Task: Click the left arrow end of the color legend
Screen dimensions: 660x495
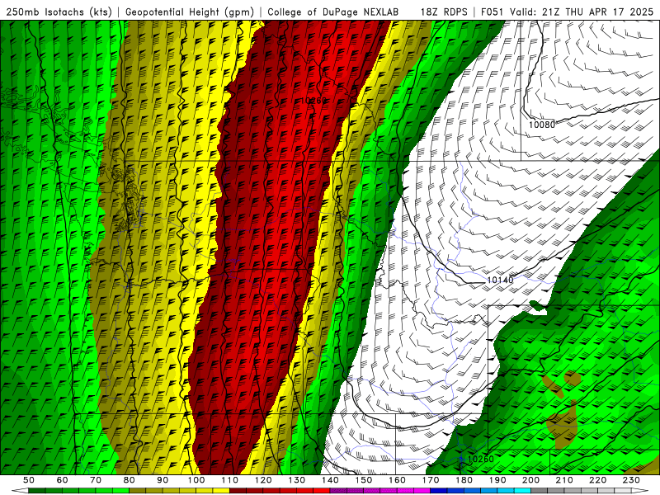Action: pos(20,491)
